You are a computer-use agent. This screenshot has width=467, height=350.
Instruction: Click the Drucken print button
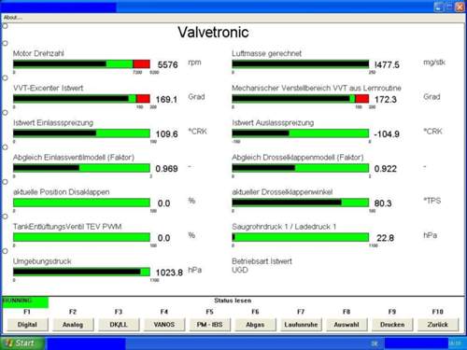point(392,325)
